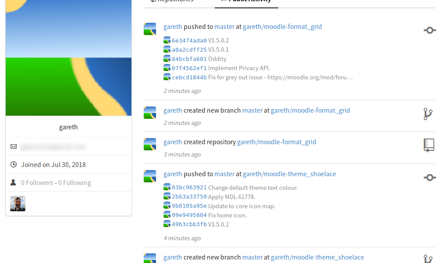The height and width of the screenshot is (263, 443).
Task: Open commit 07f4562ef1 Privacy API
Action: point(189,68)
